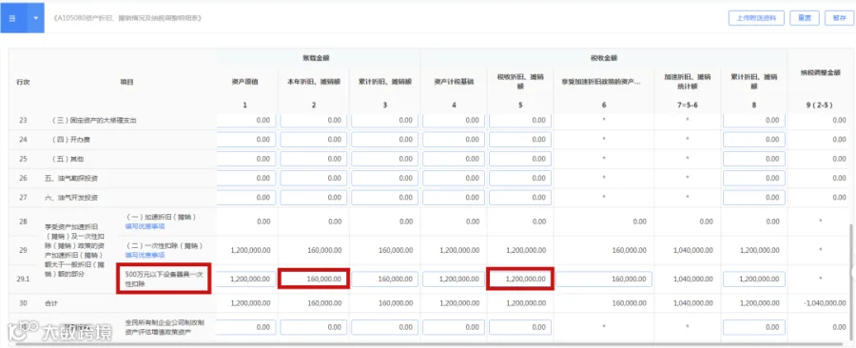856x348 pixels.
Task: Select row 29.1 column 6 160,000.00 input
Action: pyautogui.click(x=604, y=279)
